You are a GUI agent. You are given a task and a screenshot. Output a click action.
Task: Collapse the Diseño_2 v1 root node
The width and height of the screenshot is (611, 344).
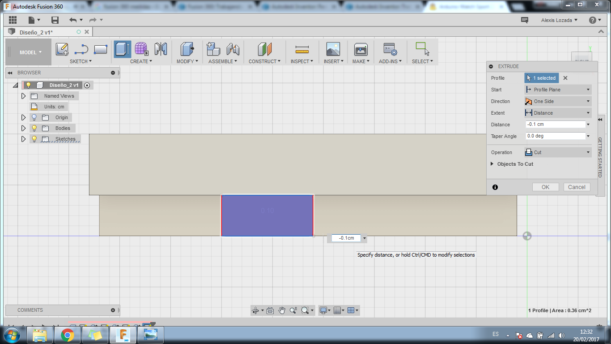[15, 85]
